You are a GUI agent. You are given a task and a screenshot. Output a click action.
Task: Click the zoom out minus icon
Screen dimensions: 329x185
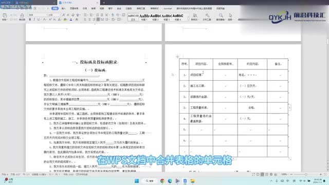291,174
